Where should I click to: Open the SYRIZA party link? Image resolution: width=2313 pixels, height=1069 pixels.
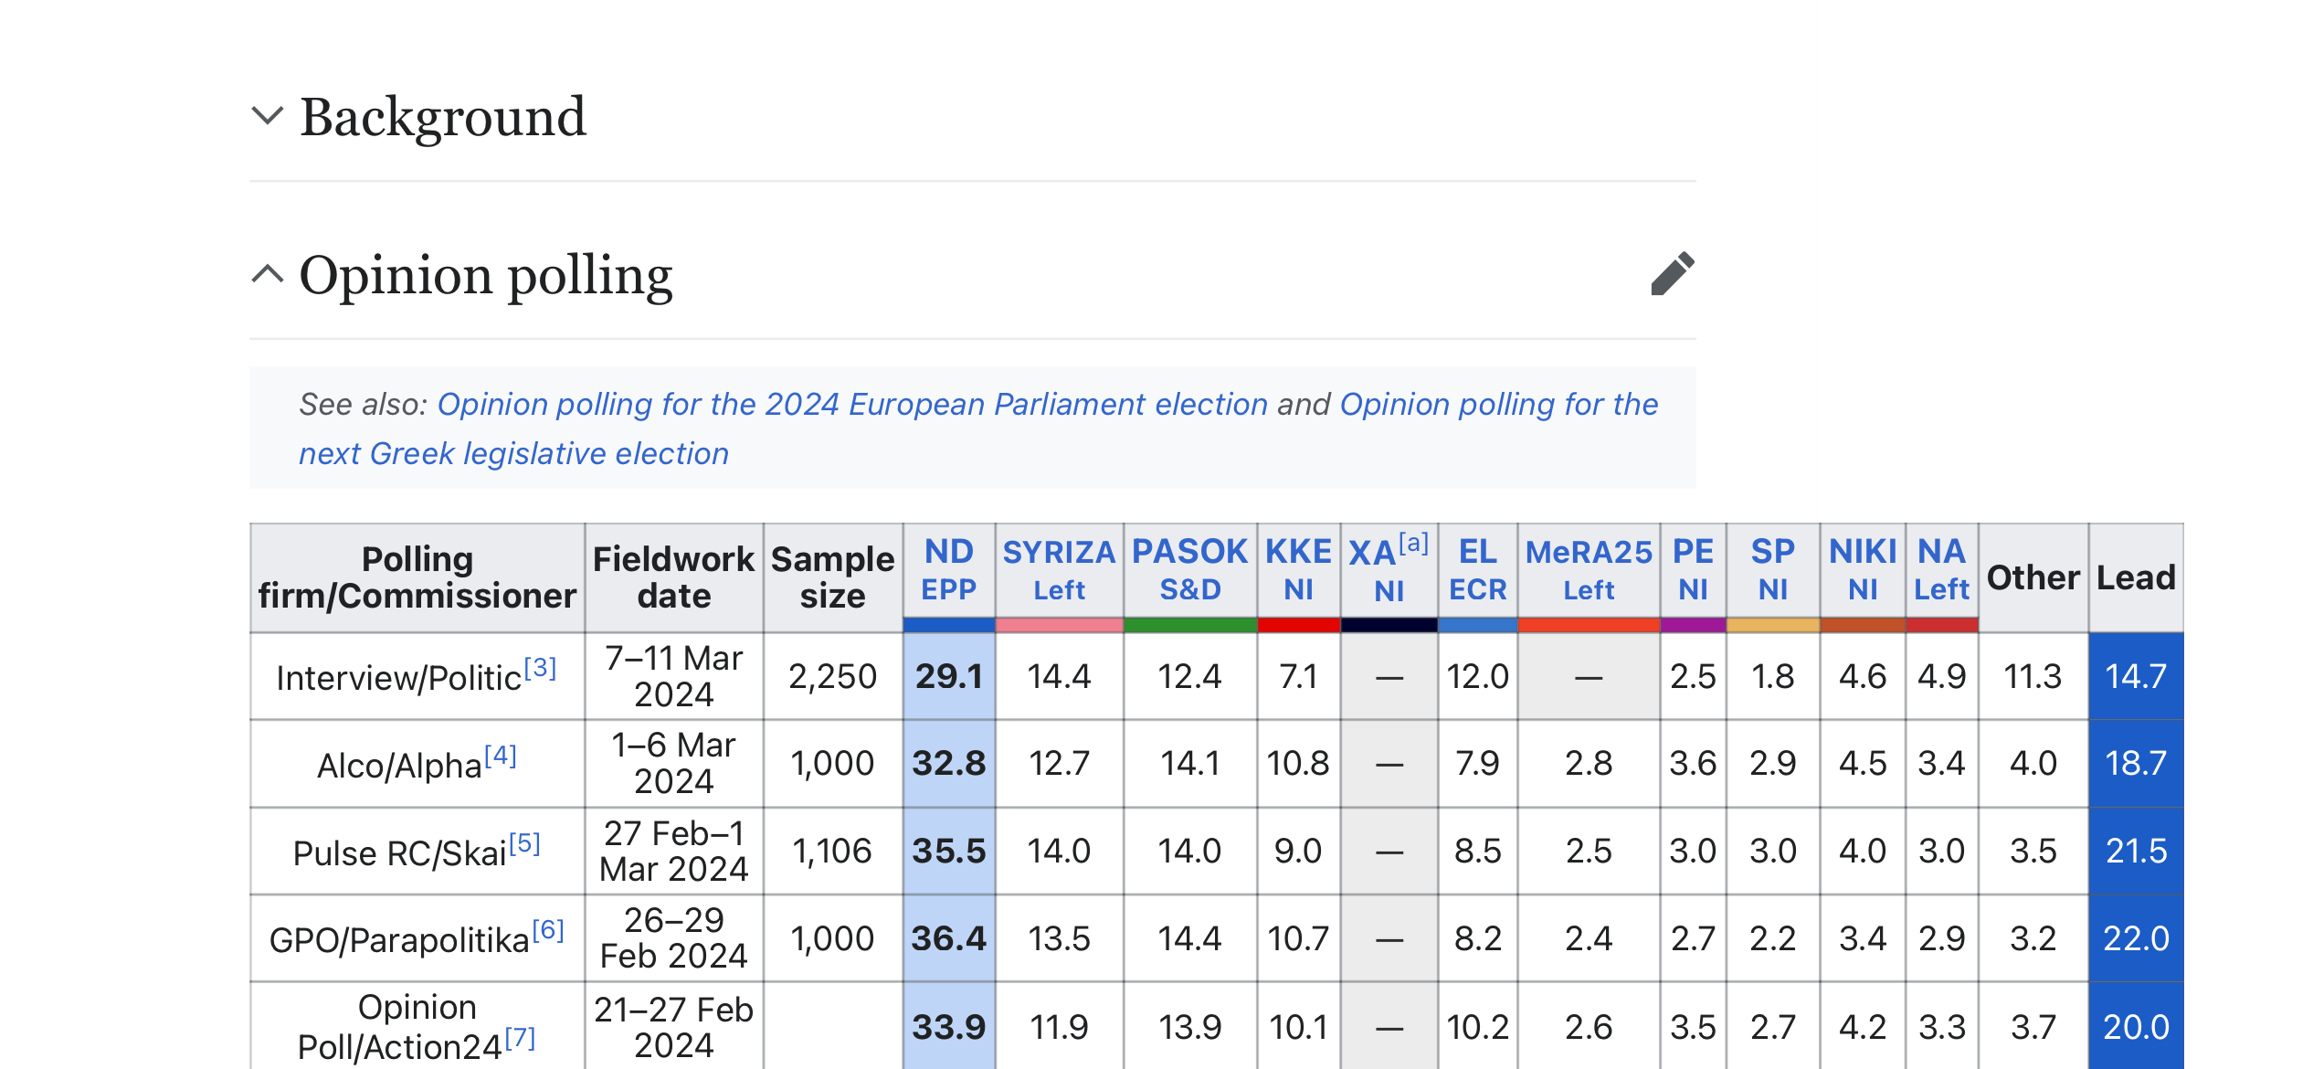click(1059, 552)
